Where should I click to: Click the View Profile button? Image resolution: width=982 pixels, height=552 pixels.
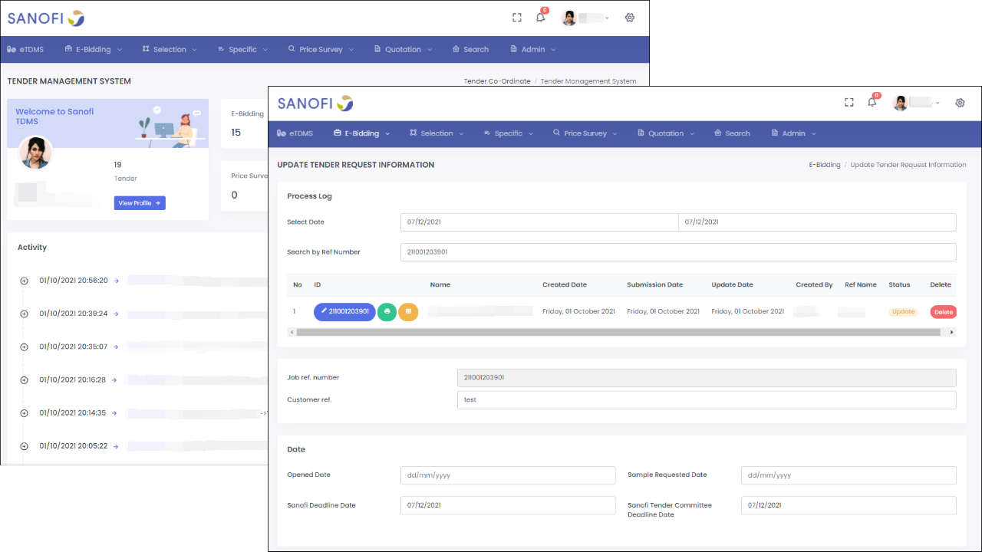140,203
